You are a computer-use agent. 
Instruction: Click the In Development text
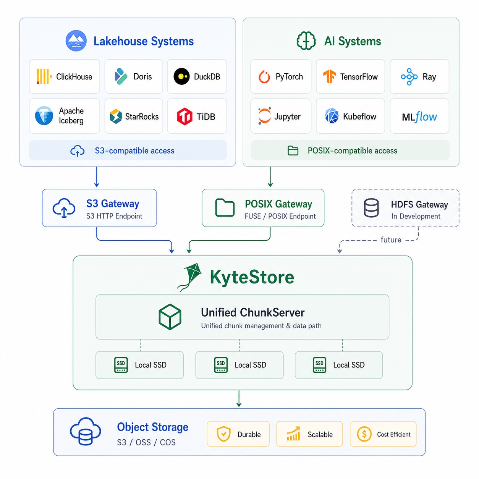pos(416,216)
